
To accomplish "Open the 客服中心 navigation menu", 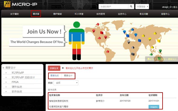I will 165,14.
